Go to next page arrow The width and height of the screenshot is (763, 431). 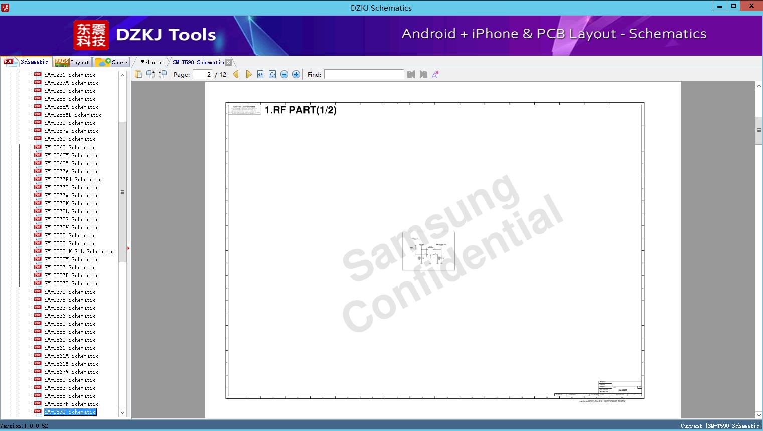coord(248,74)
